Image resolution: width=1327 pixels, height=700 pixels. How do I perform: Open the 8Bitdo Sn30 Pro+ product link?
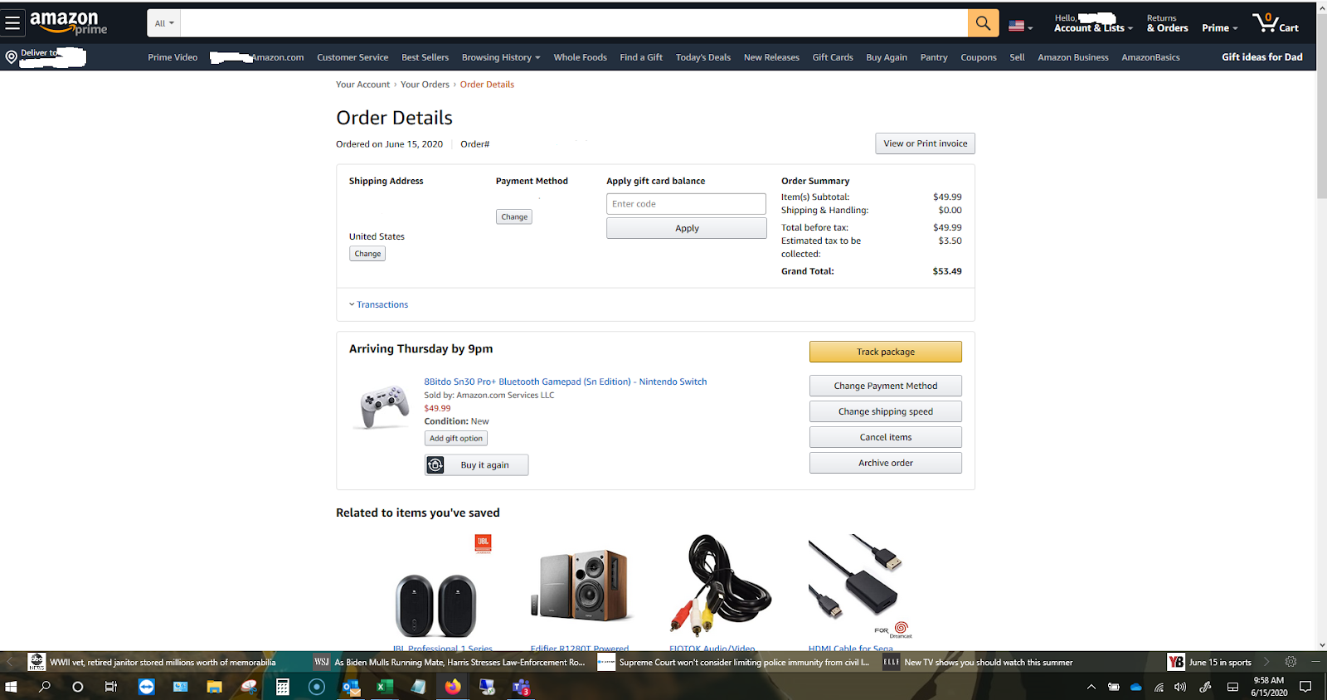(x=566, y=382)
